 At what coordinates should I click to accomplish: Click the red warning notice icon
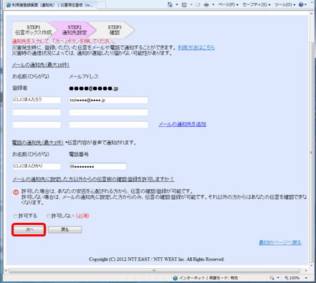[16, 192]
